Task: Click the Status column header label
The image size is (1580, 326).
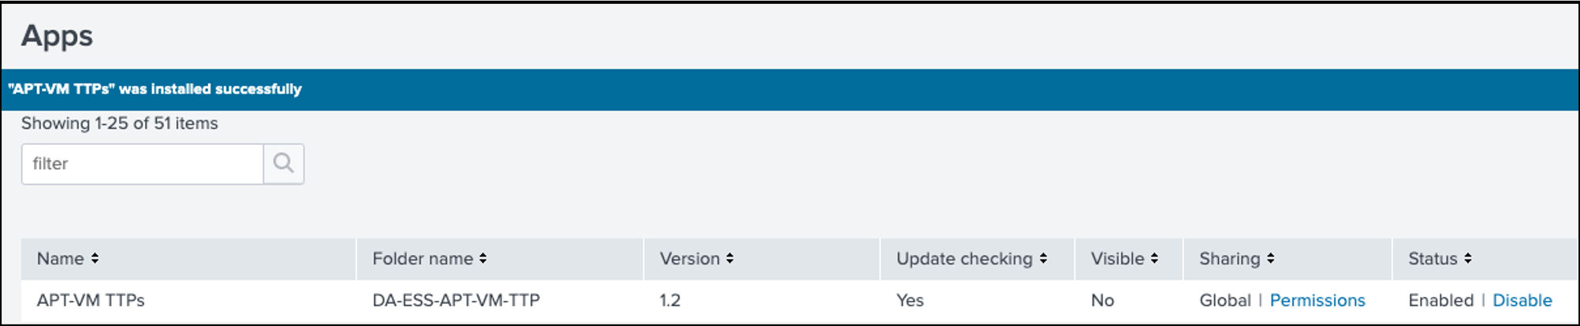Action: point(1433,258)
